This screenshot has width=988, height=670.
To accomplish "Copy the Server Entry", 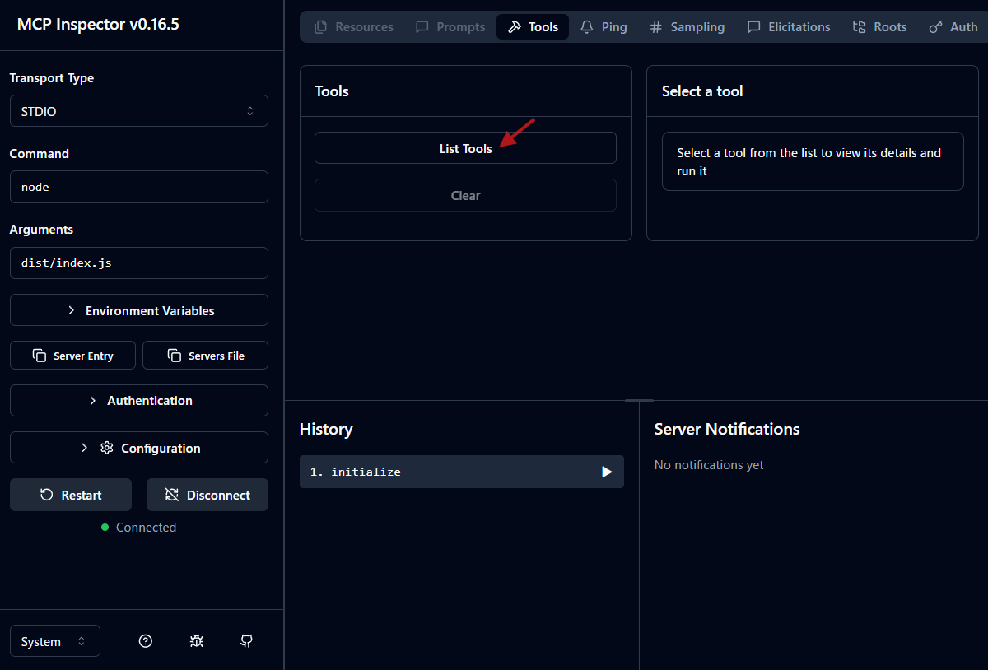I will click(x=73, y=356).
